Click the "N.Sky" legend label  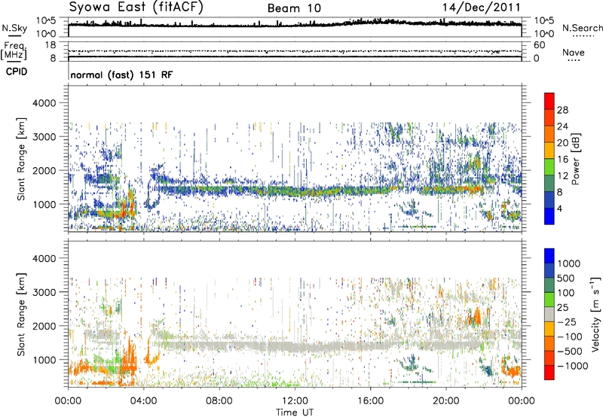click(14, 28)
